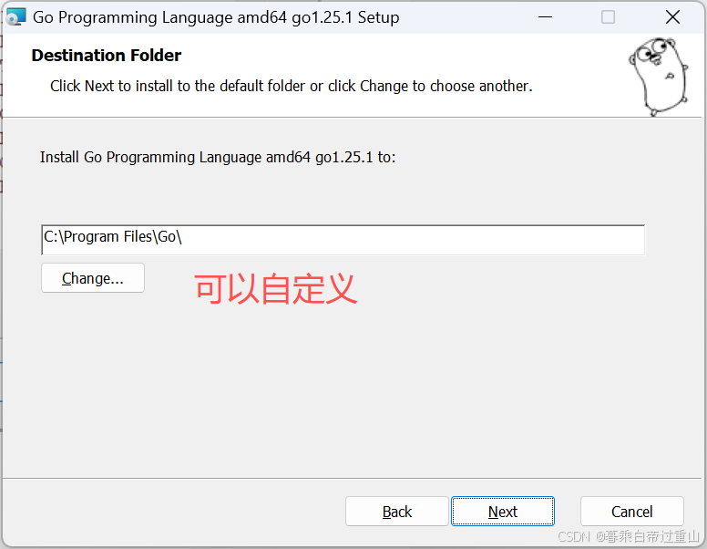Go Back to previous setup step

397,511
